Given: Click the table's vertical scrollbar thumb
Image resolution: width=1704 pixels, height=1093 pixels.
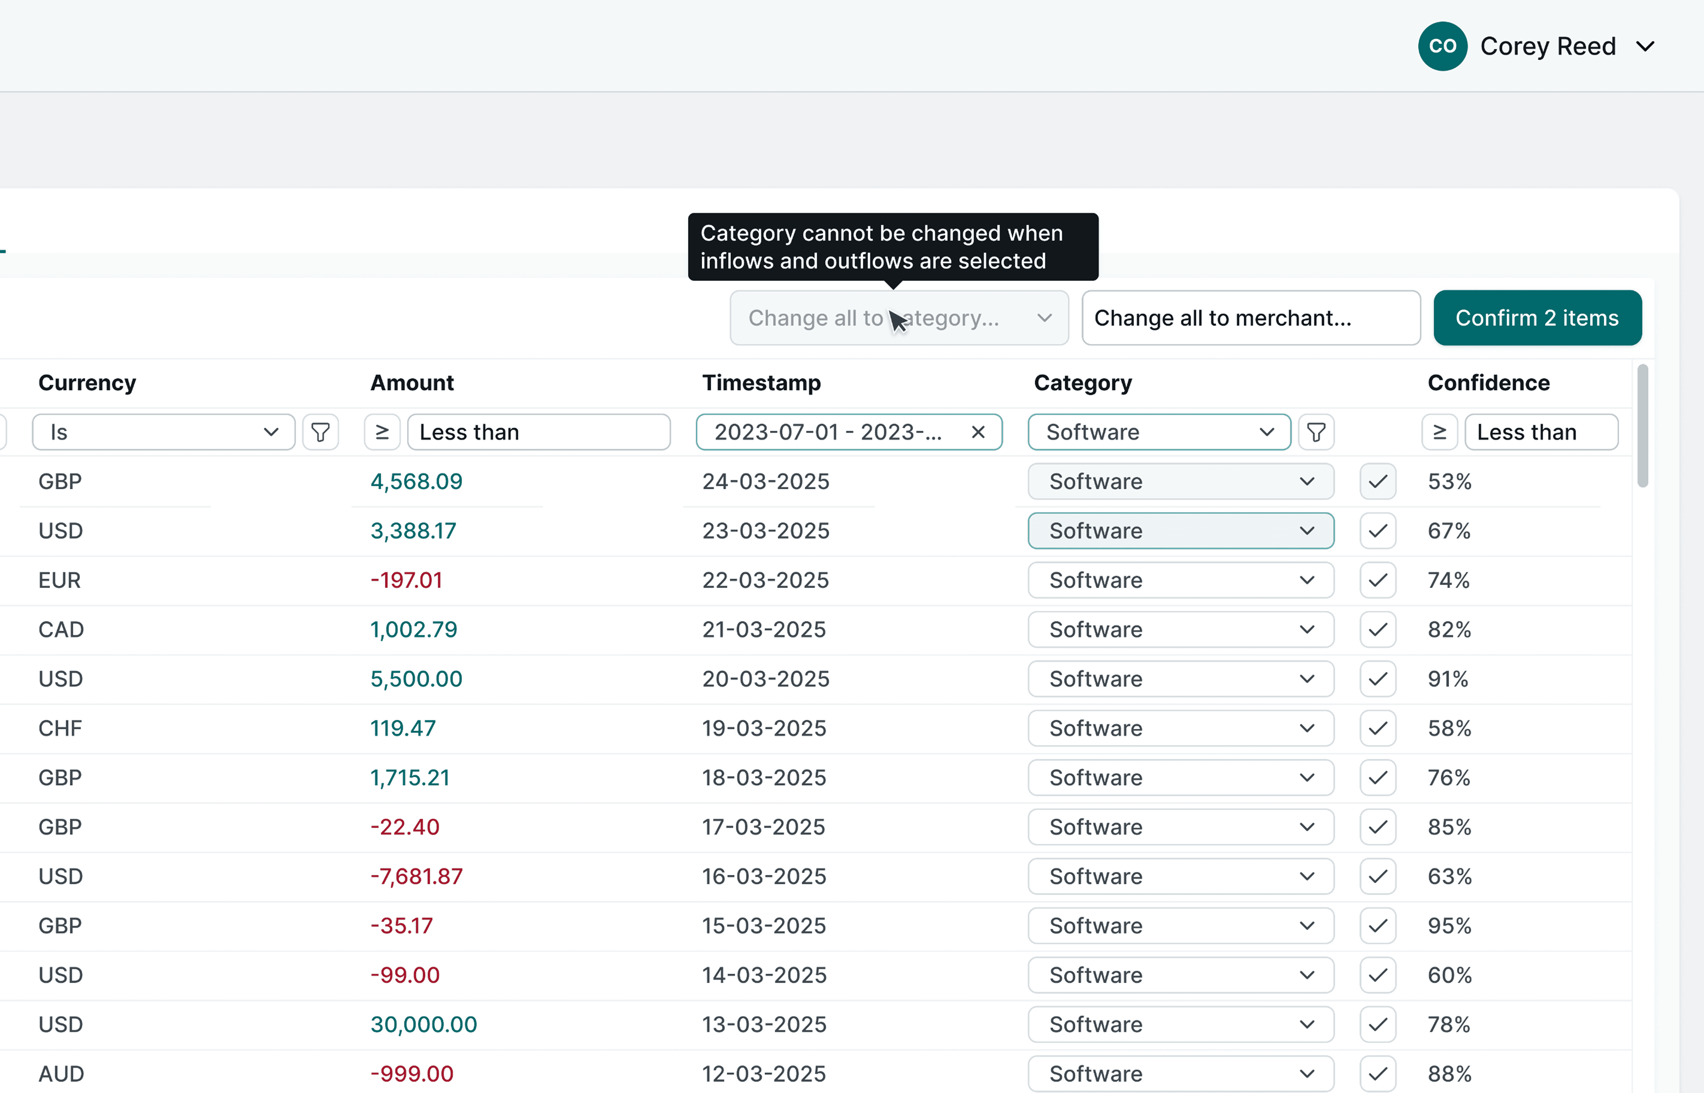Looking at the screenshot, I should (x=1642, y=426).
